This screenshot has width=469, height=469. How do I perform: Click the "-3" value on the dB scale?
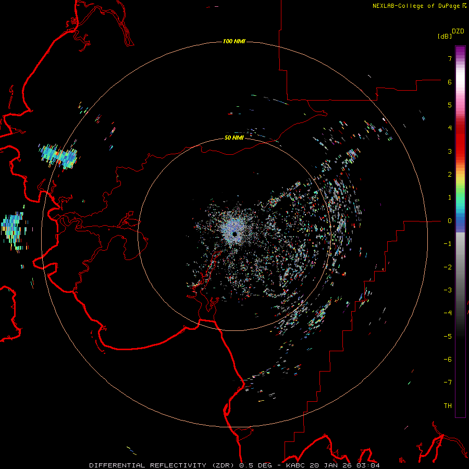click(448, 290)
